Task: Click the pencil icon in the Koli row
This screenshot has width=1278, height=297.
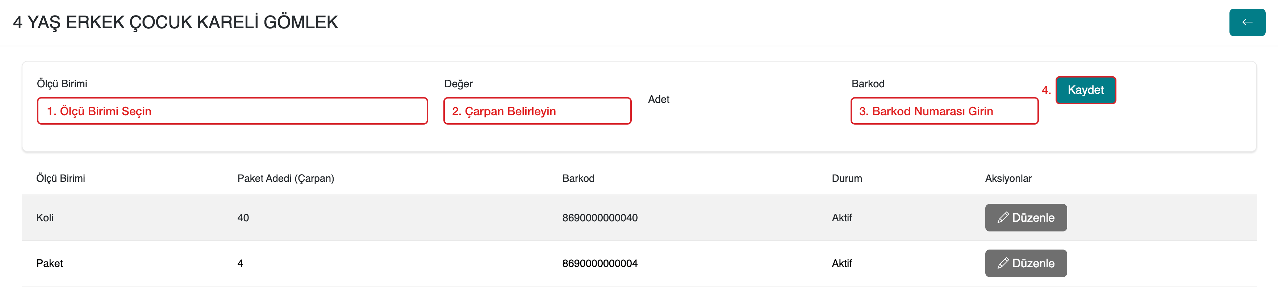Action: coord(1003,218)
